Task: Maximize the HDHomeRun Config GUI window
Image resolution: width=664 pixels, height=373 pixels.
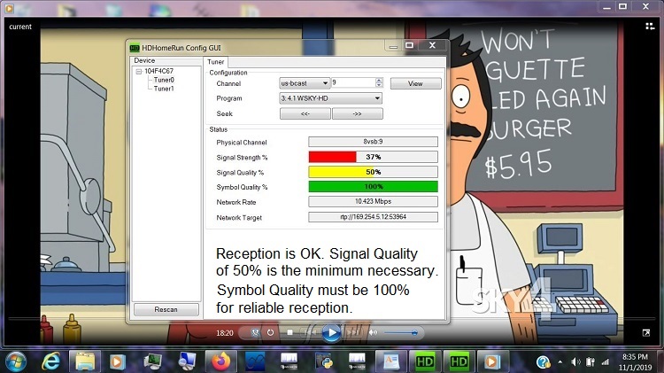Action: click(x=409, y=45)
